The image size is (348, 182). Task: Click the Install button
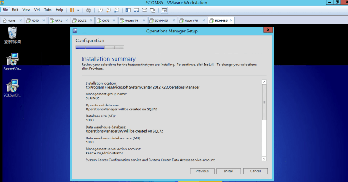click(x=229, y=171)
